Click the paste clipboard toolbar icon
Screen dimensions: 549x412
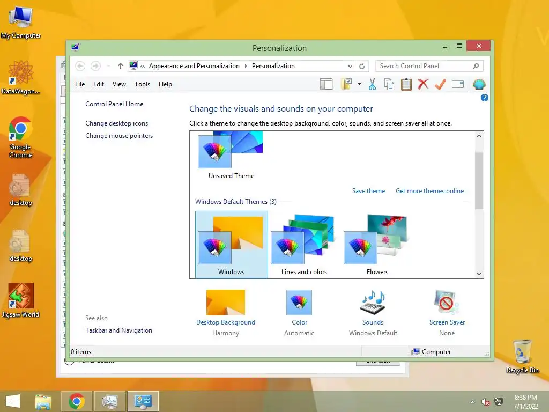406,84
